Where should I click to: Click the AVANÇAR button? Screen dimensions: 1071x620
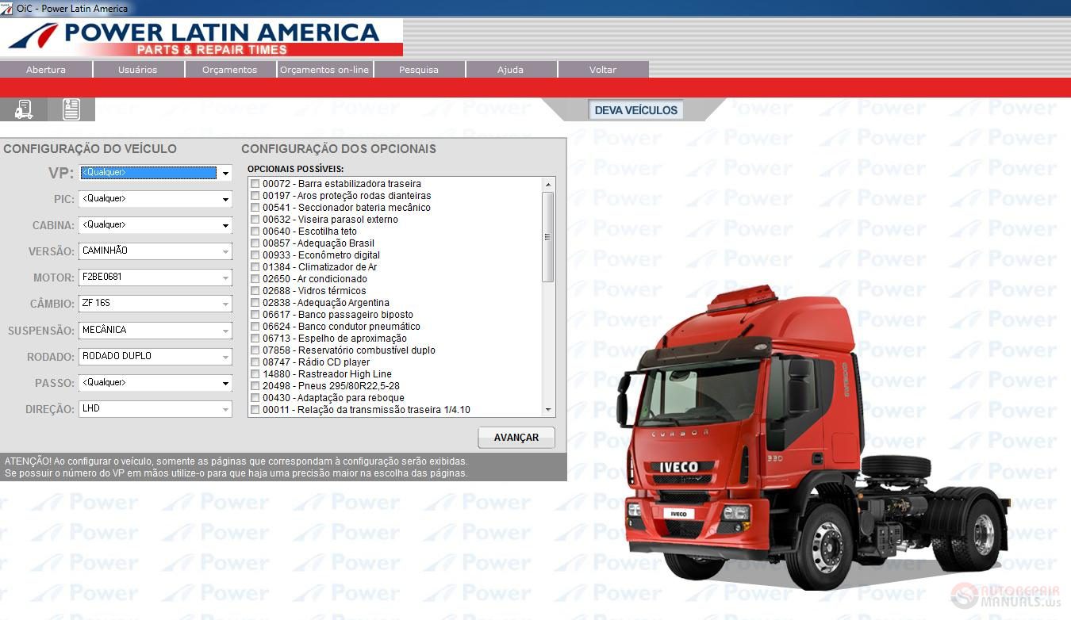pyautogui.click(x=516, y=438)
